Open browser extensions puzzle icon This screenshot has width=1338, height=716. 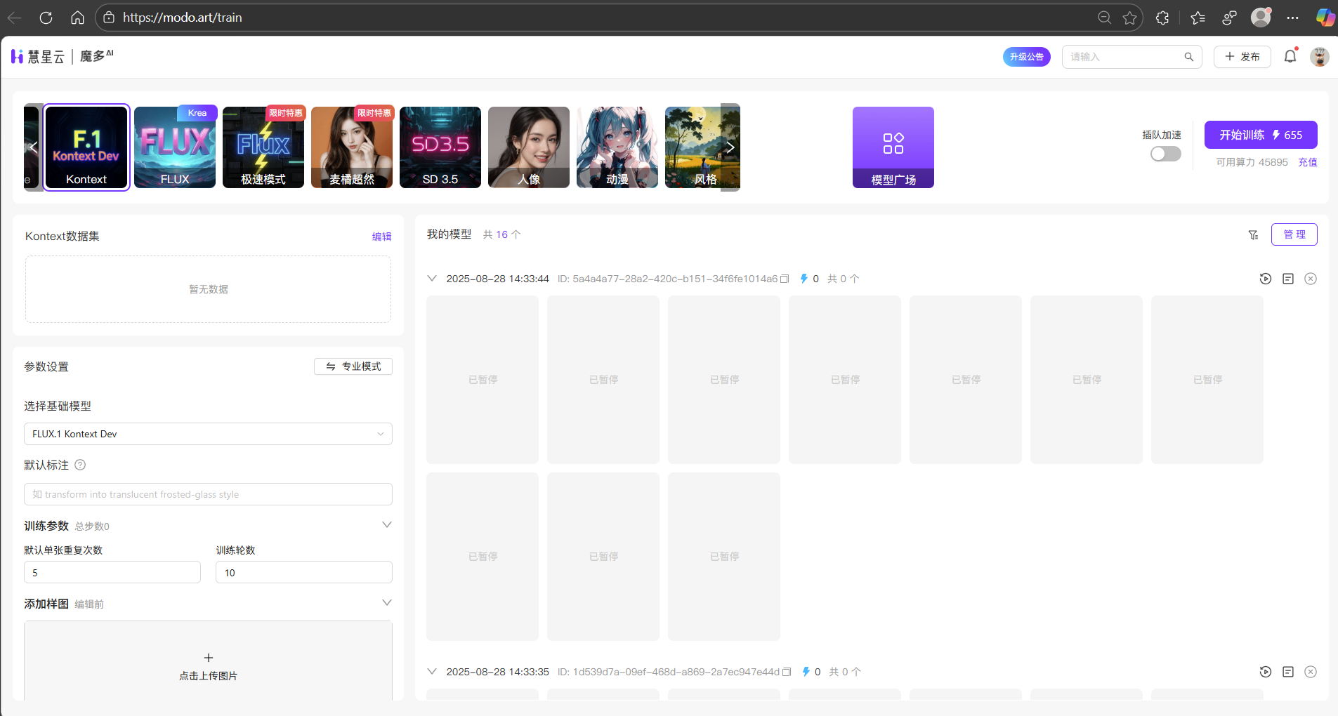(1162, 18)
